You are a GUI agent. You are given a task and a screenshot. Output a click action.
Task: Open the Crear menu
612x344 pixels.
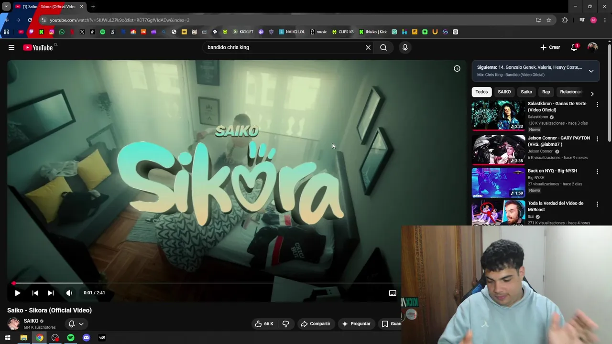click(x=550, y=47)
